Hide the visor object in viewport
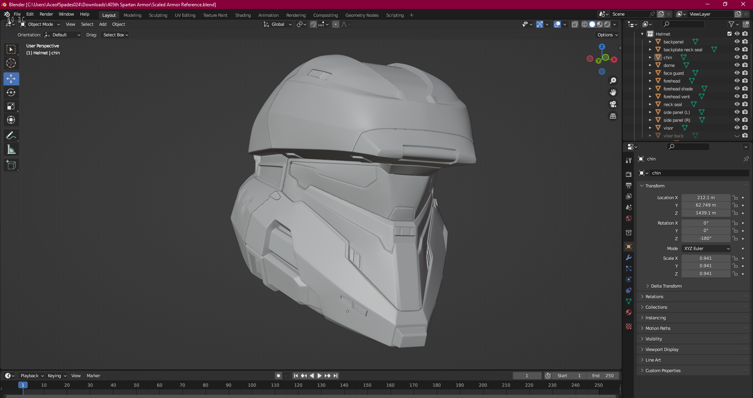This screenshot has height=398, width=753. click(x=737, y=128)
